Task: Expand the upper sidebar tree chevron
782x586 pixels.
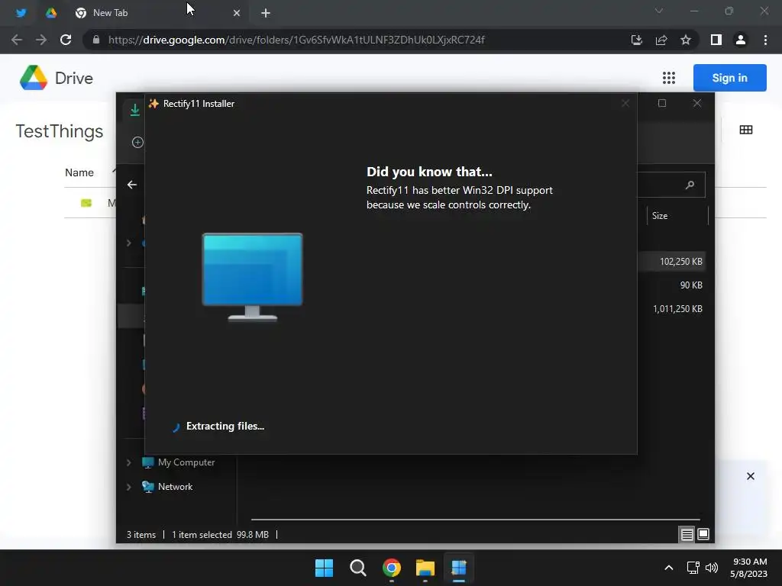Action: click(x=128, y=243)
